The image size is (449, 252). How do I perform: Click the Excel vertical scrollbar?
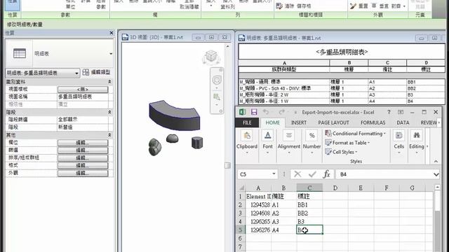pyautogui.click(x=437, y=218)
